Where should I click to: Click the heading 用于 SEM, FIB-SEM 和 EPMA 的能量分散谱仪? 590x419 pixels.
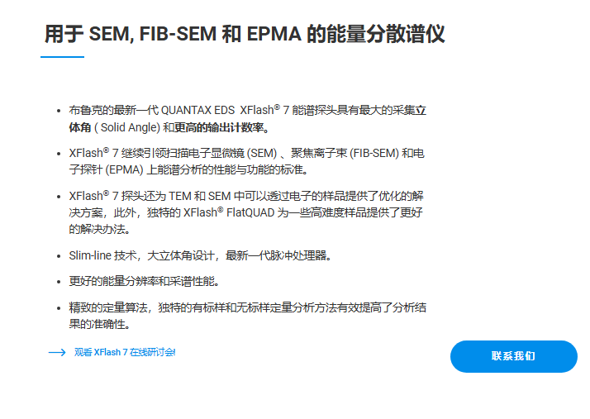click(245, 34)
